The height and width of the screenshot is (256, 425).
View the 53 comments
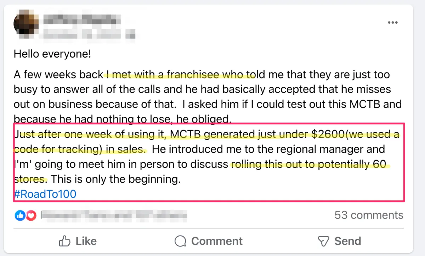369,215
